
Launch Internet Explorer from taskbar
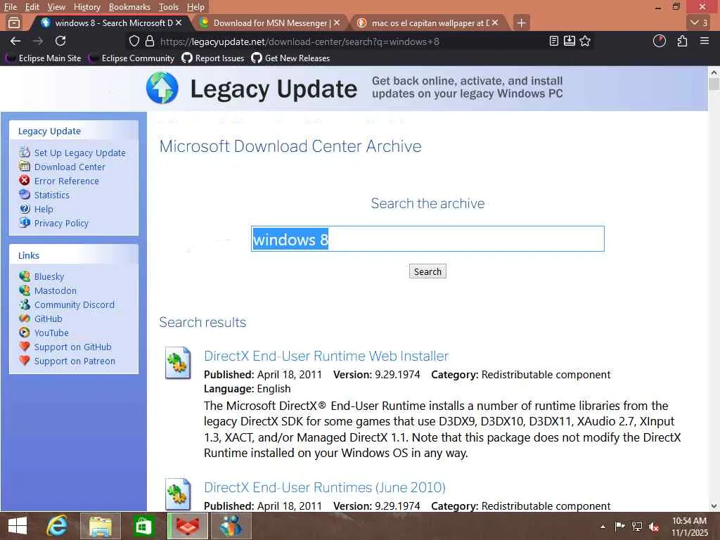[57, 526]
